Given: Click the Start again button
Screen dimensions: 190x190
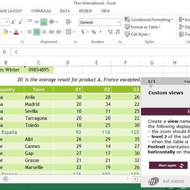Looking at the screenshot, I should tap(168, 165).
